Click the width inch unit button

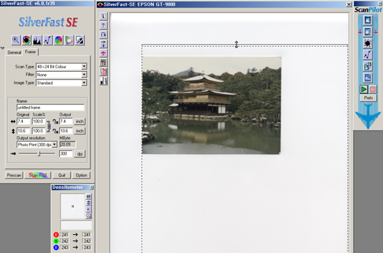(79, 121)
